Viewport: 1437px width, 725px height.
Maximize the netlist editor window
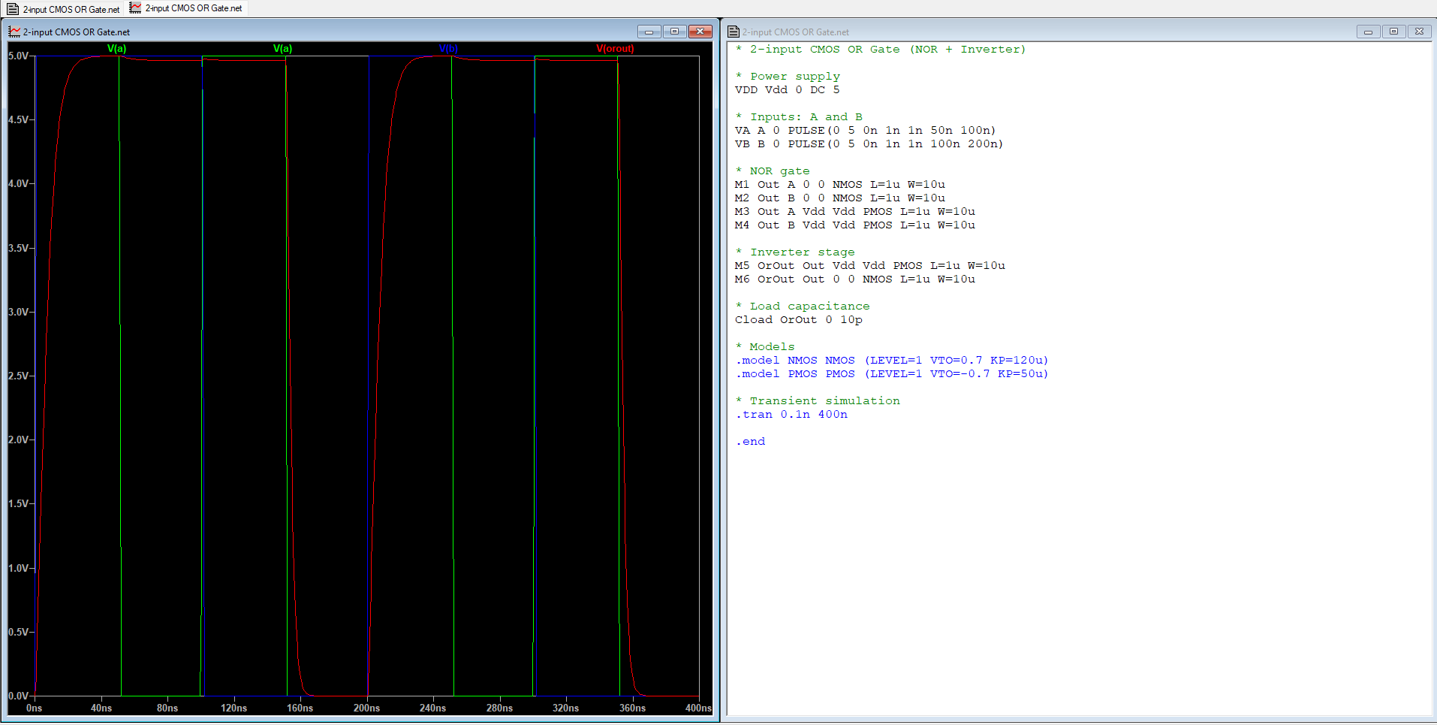click(x=1394, y=32)
